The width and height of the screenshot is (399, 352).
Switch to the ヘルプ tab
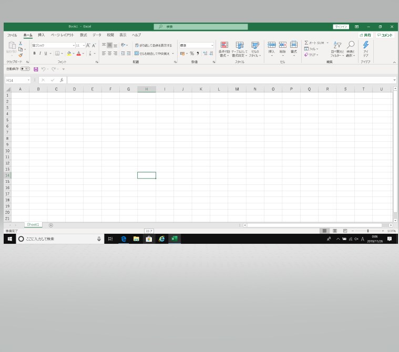click(136, 35)
